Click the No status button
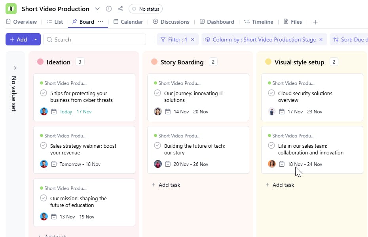The image size is (368, 237). coord(145,9)
